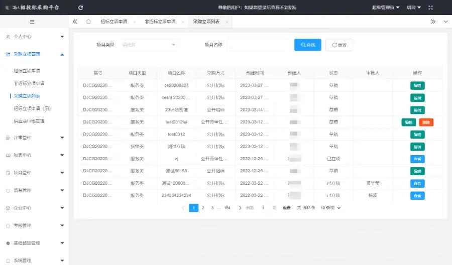Open the tab options chevron at far right

point(445,22)
